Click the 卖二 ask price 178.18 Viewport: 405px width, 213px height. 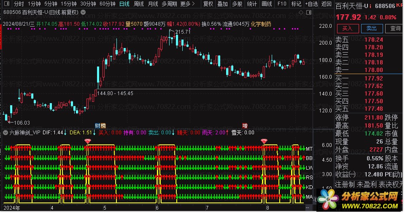[373, 62]
